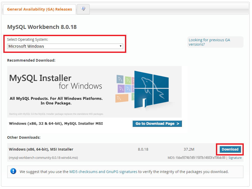The image size is (252, 189).
Task: Open MD5 checksums and GnuPG signatures link
Action: pyautogui.click(x=103, y=172)
